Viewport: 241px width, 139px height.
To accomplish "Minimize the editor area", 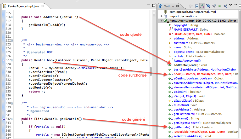I will pos(149,5).
